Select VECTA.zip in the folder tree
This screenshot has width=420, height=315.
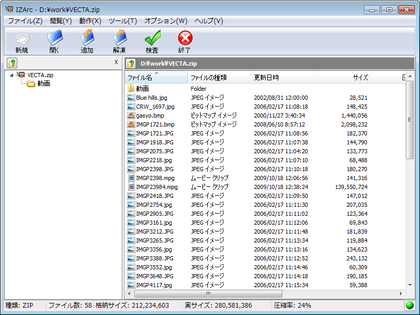pyautogui.click(x=40, y=75)
